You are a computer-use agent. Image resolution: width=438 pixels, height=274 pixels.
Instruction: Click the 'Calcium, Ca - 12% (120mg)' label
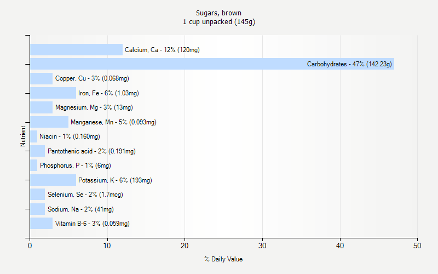[x=162, y=50]
